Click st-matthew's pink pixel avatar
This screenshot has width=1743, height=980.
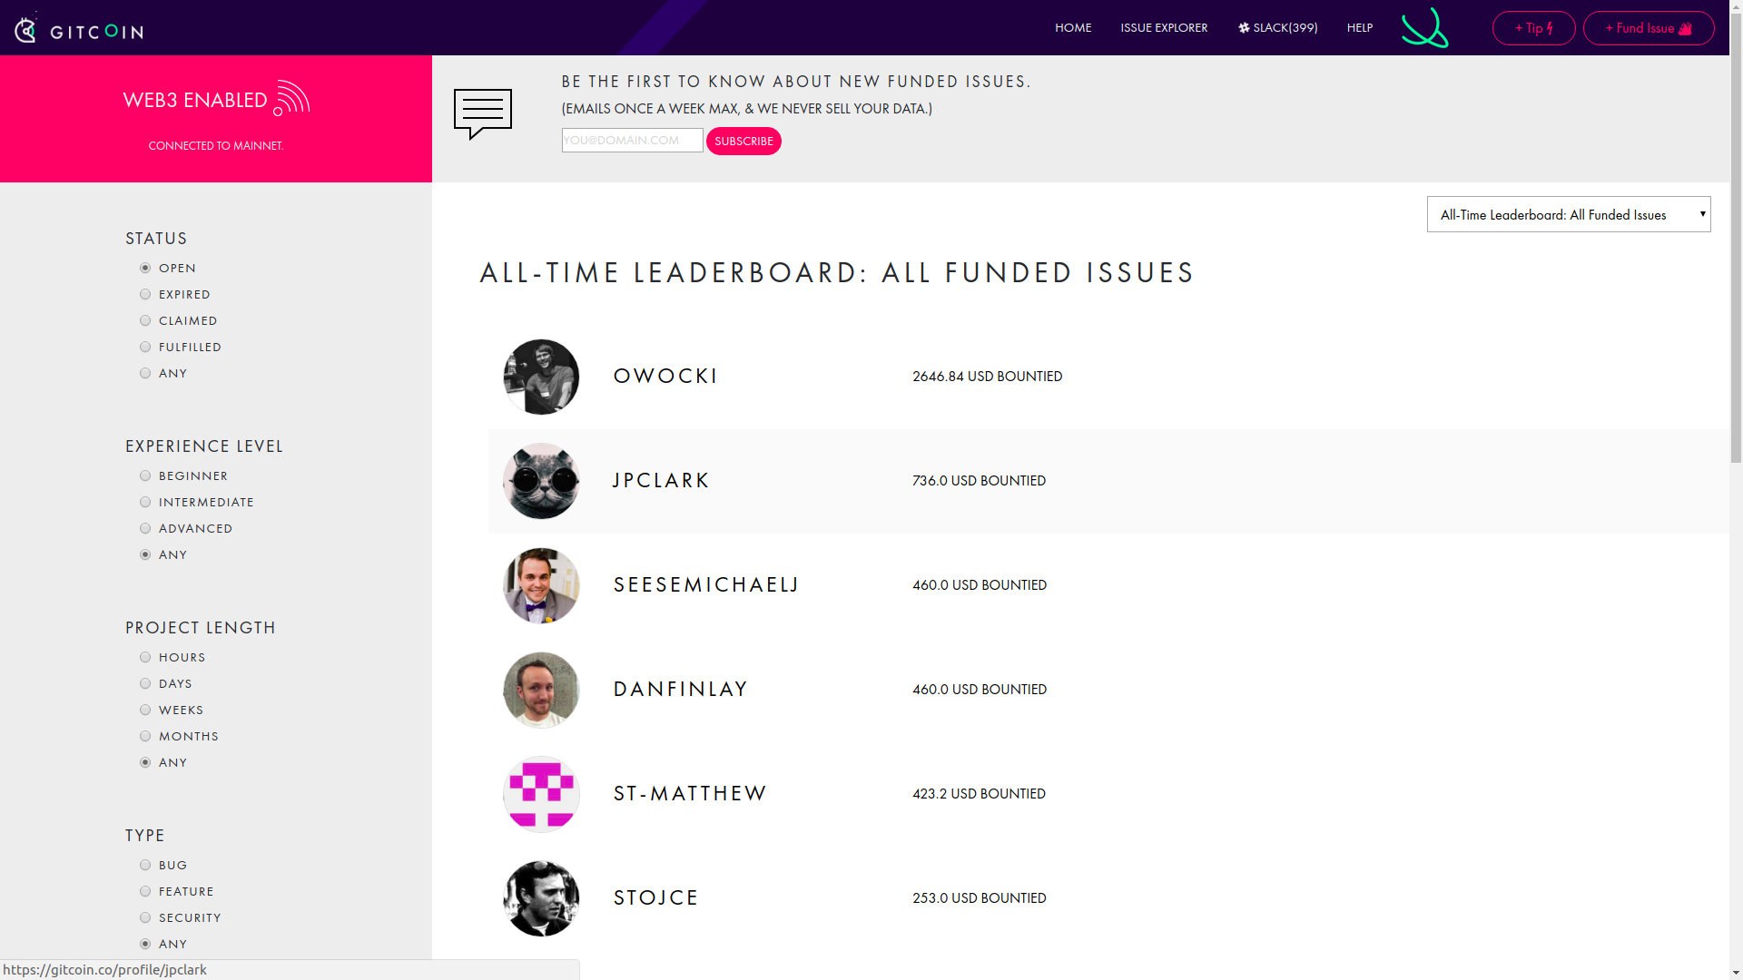point(540,794)
